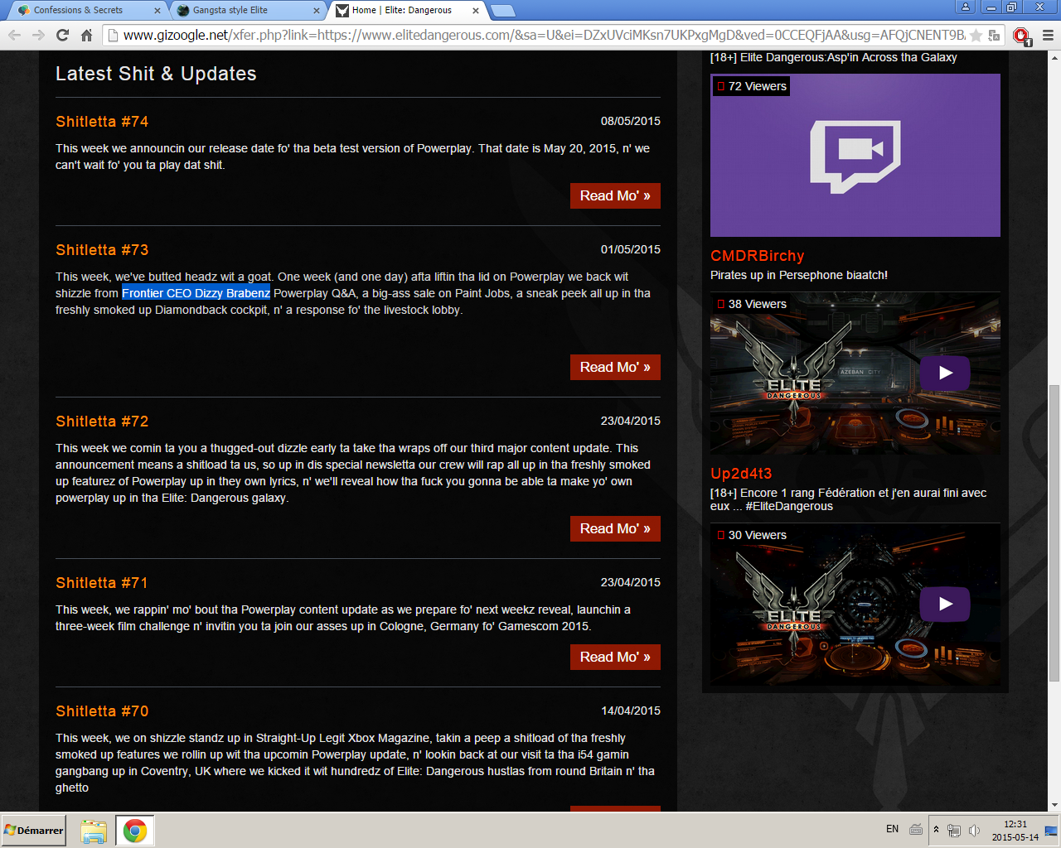The width and height of the screenshot is (1061, 848).
Task: Open the Chrome hamburger menu
Action: 1048,35
